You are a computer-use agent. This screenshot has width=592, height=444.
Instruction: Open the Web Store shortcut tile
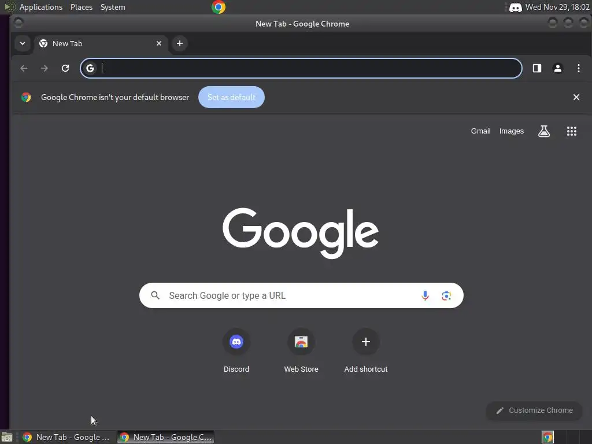point(301,350)
